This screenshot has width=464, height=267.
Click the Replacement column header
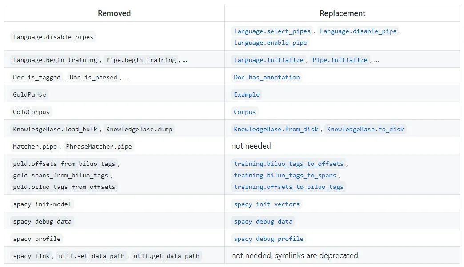pos(342,13)
